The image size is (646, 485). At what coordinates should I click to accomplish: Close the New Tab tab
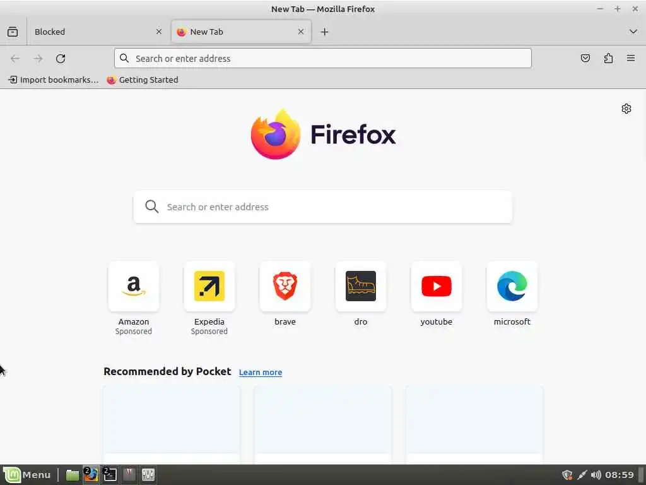coord(301,32)
